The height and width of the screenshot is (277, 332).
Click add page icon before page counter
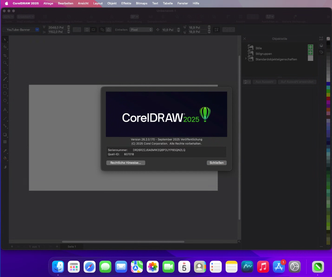tap(12, 247)
